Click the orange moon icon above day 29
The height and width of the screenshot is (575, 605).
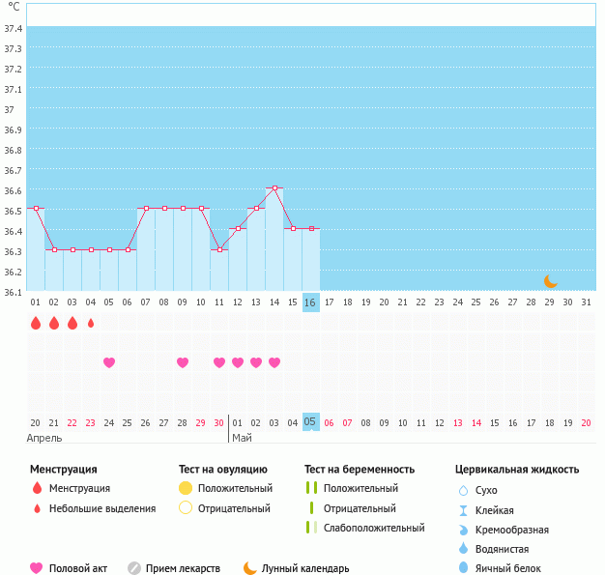(550, 281)
